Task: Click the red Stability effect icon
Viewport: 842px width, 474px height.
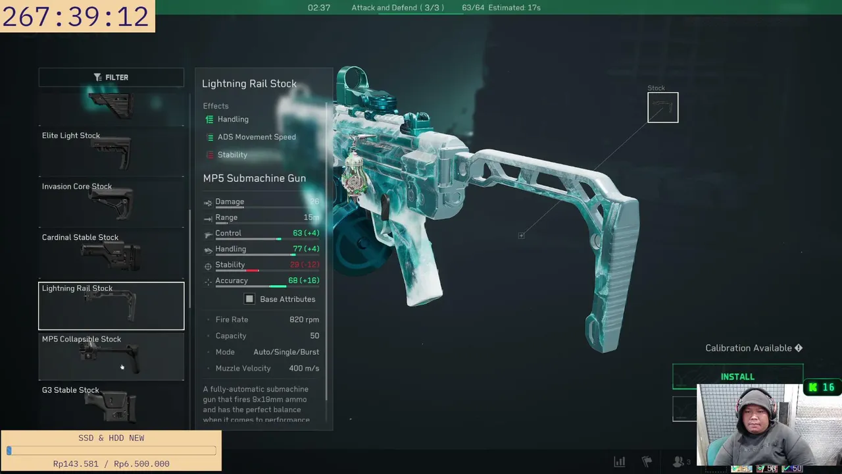Action: (210, 155)
